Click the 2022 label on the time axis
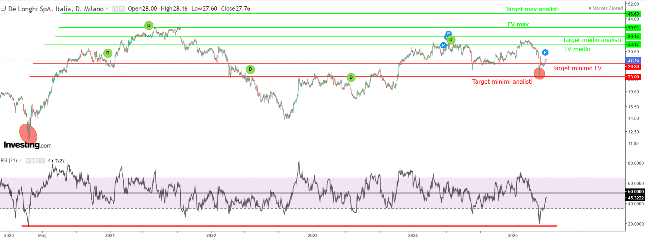The image size is (645, 239). coord(211,235)
